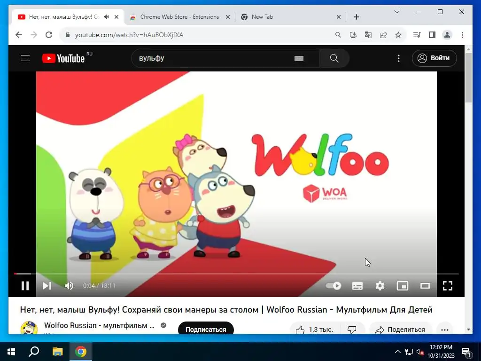Click the youtube.com address bar URL
This screenshot has width=481, height=361.
pos(129,35)
